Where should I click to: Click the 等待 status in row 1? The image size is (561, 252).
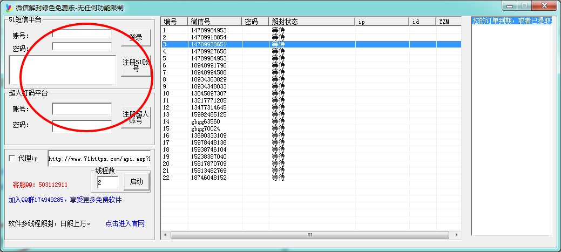click(x=278, y=30)
